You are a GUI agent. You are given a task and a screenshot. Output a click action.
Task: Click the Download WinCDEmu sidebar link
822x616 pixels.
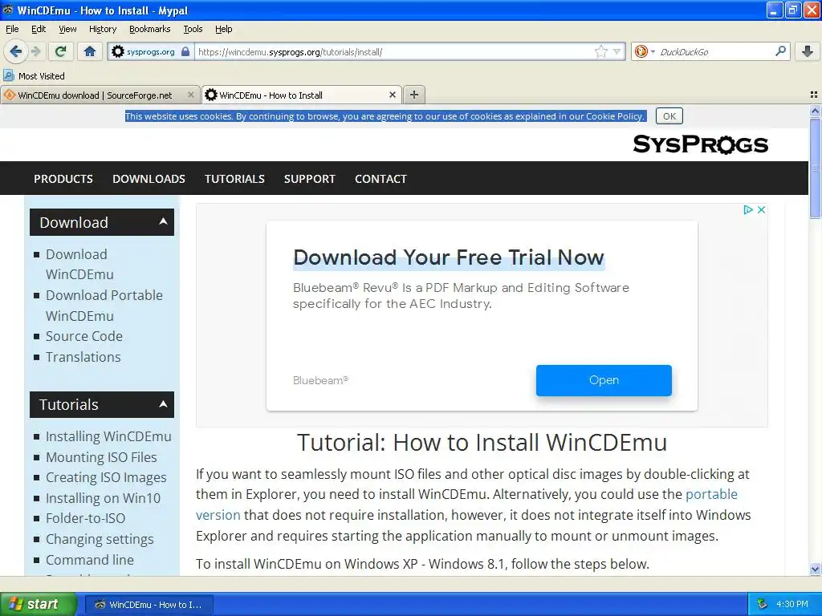pyautogui.click(x=79, y=264)
